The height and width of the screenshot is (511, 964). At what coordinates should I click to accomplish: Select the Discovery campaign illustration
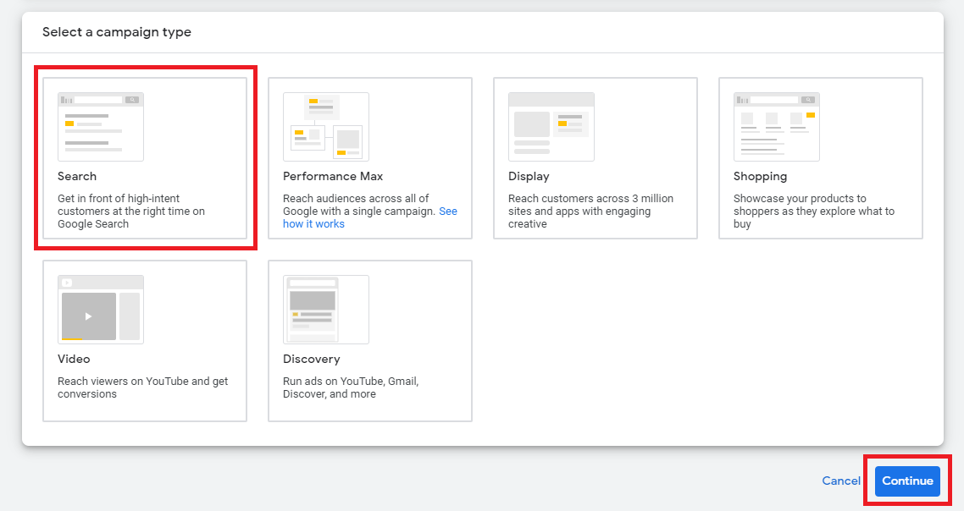tap(326, 310)
